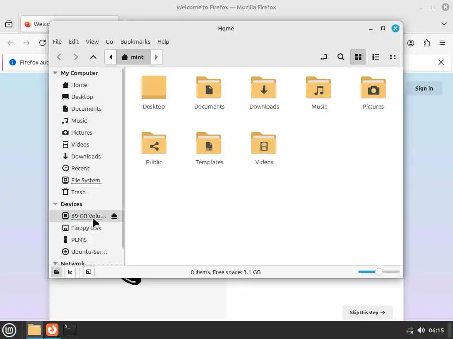Image resolution: width=453 pixels, height=339 pixels.
Task: Hide the sidebar using the status bar button
Action: [x=88, y=272]
